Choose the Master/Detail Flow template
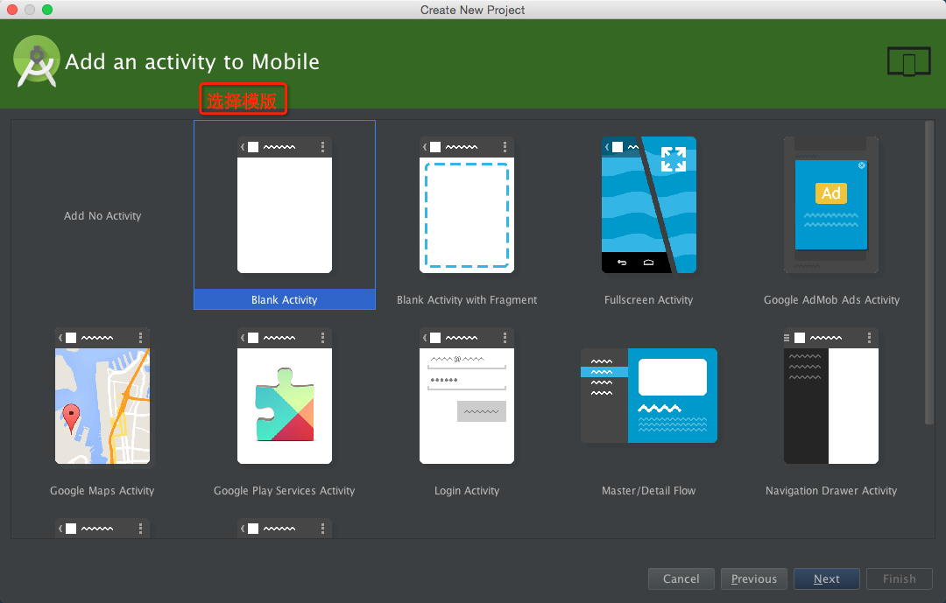This screenshot has width=946, height=603. point(648,396)
